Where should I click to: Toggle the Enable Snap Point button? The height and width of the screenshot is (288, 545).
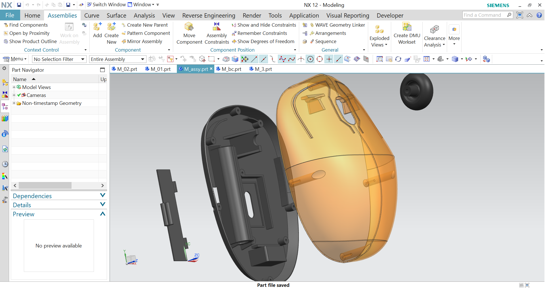pyautogui.click(x=245, y=59)
